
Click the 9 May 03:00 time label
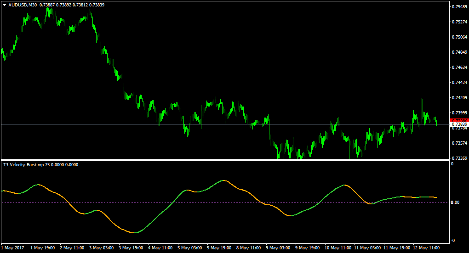278,247
